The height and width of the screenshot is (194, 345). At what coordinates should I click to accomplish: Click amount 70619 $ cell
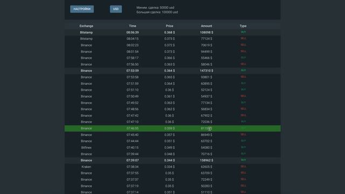click(206, 45)
